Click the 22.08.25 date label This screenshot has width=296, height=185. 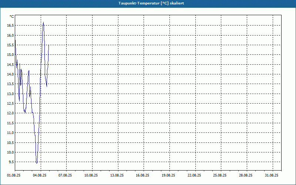pos(194,175)
